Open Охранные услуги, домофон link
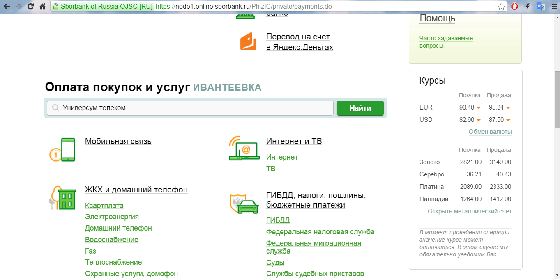This screenshot has height=279, width=560. pos(131,274)
